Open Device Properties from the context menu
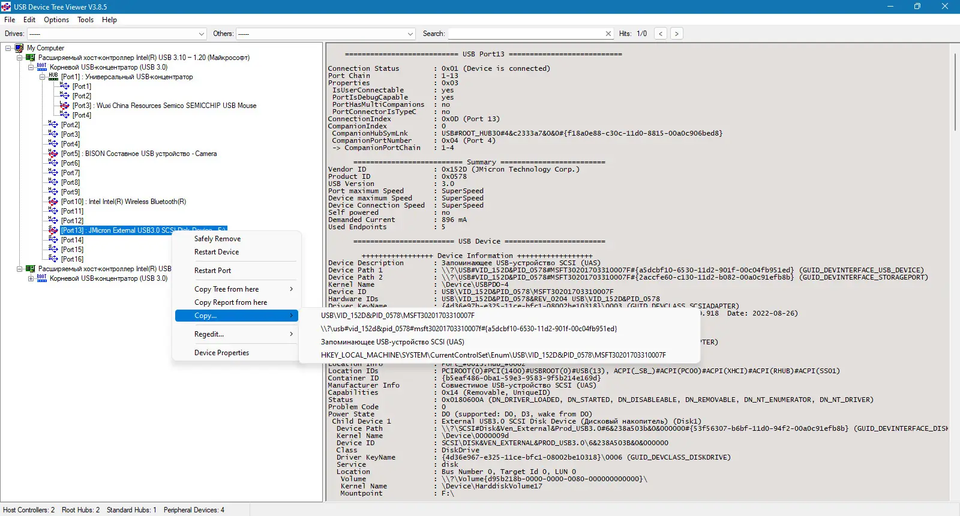The width and height of the screenshot is (960, 516). click(236, 353)
